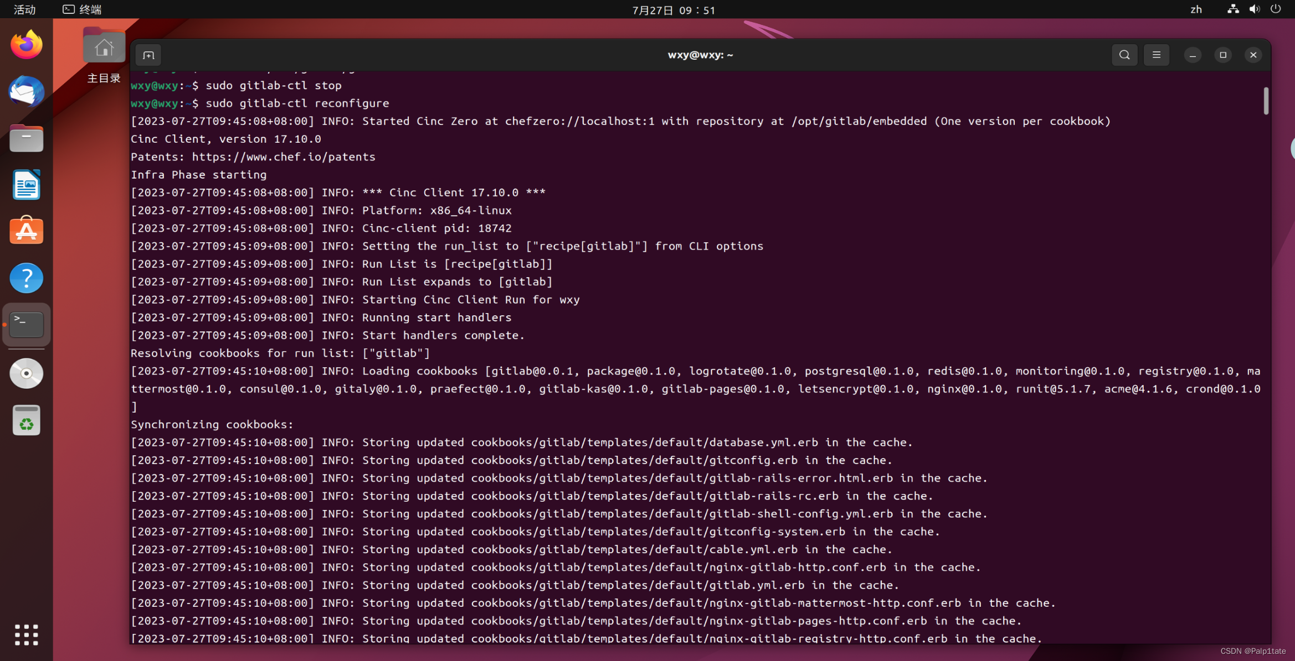
Task: Open a new terminal tab
Action: click(x=148, y=55)
